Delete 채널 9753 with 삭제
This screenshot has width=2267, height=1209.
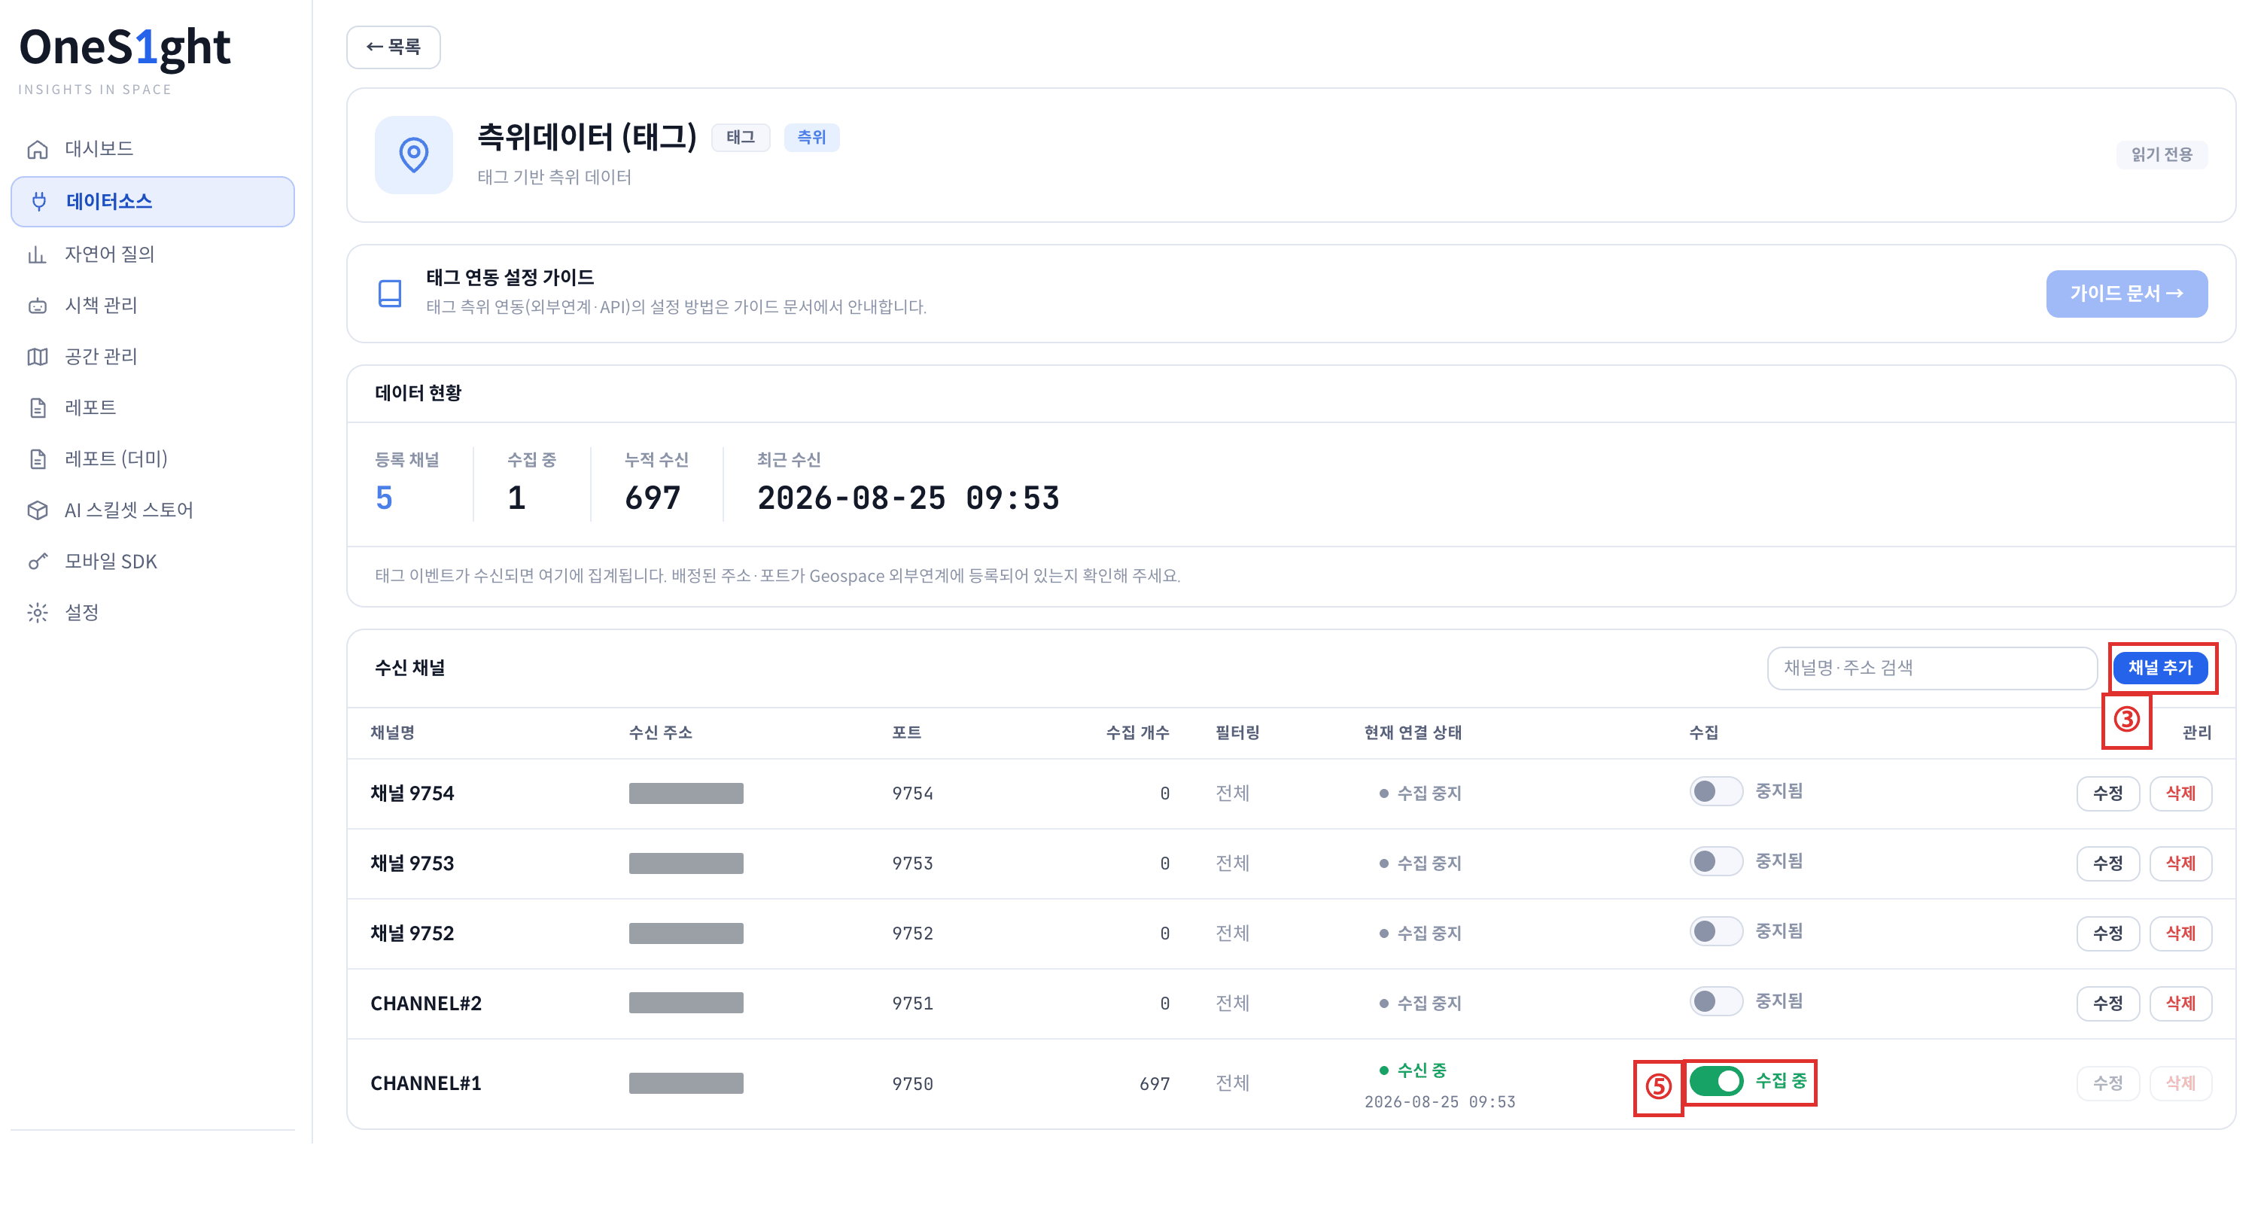pos(2180,864)
